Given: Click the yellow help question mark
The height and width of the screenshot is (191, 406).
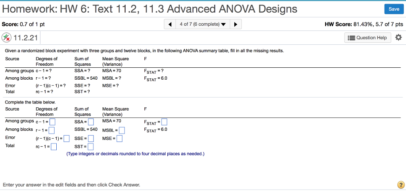Looking at the screenshot, I should point(400,185).
